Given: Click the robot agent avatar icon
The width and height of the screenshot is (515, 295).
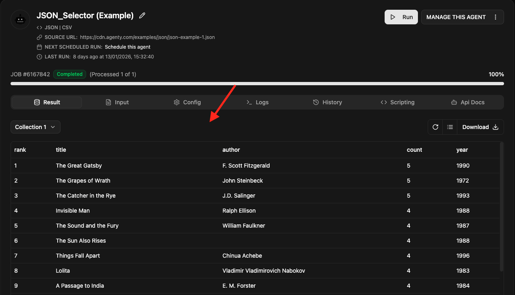Looking at the screenshot, I should point(20,19).
